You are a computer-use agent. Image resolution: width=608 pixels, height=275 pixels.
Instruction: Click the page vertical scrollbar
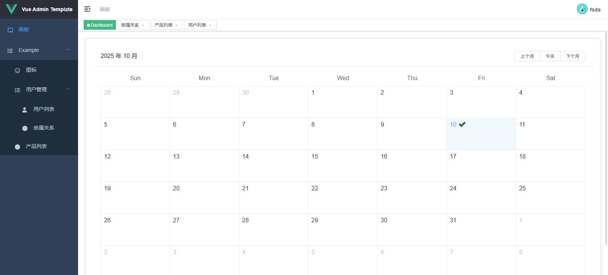606,137
